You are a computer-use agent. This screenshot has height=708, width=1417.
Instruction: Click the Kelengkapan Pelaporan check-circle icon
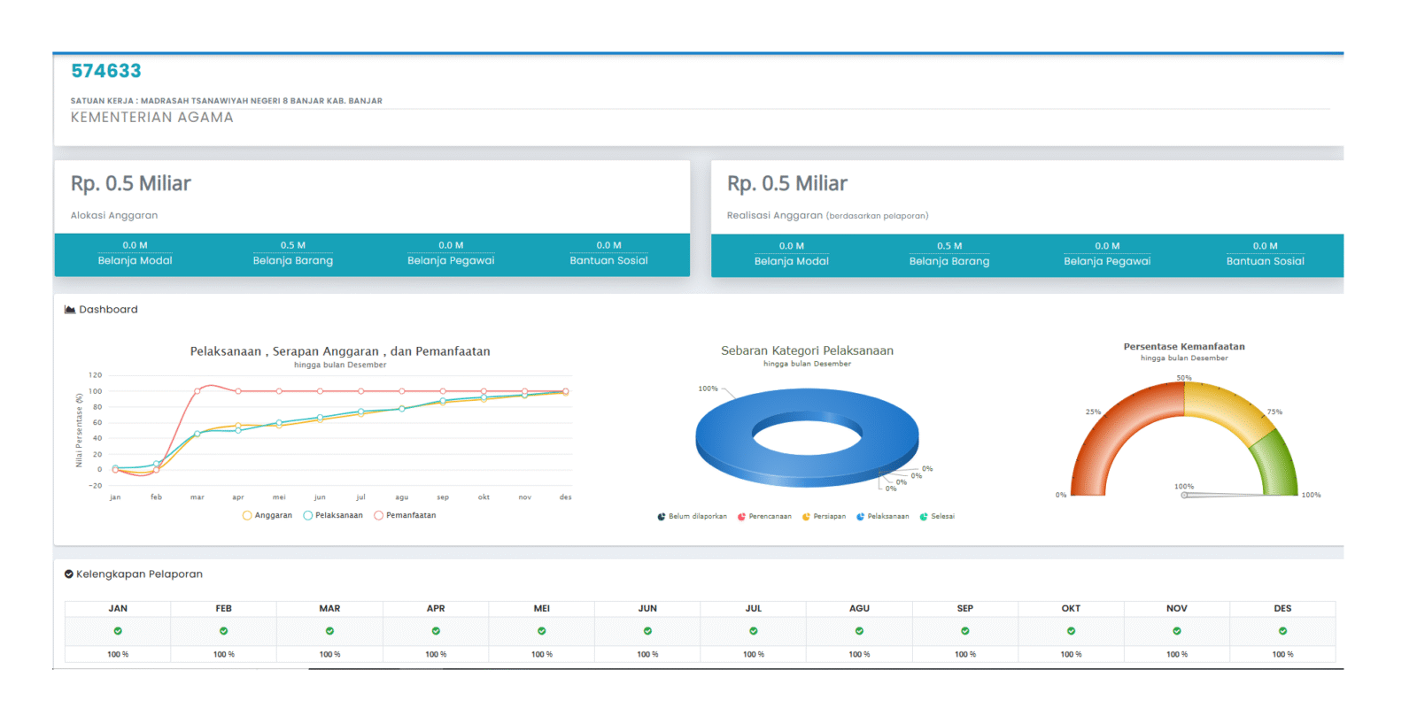[x=69, y=574]
